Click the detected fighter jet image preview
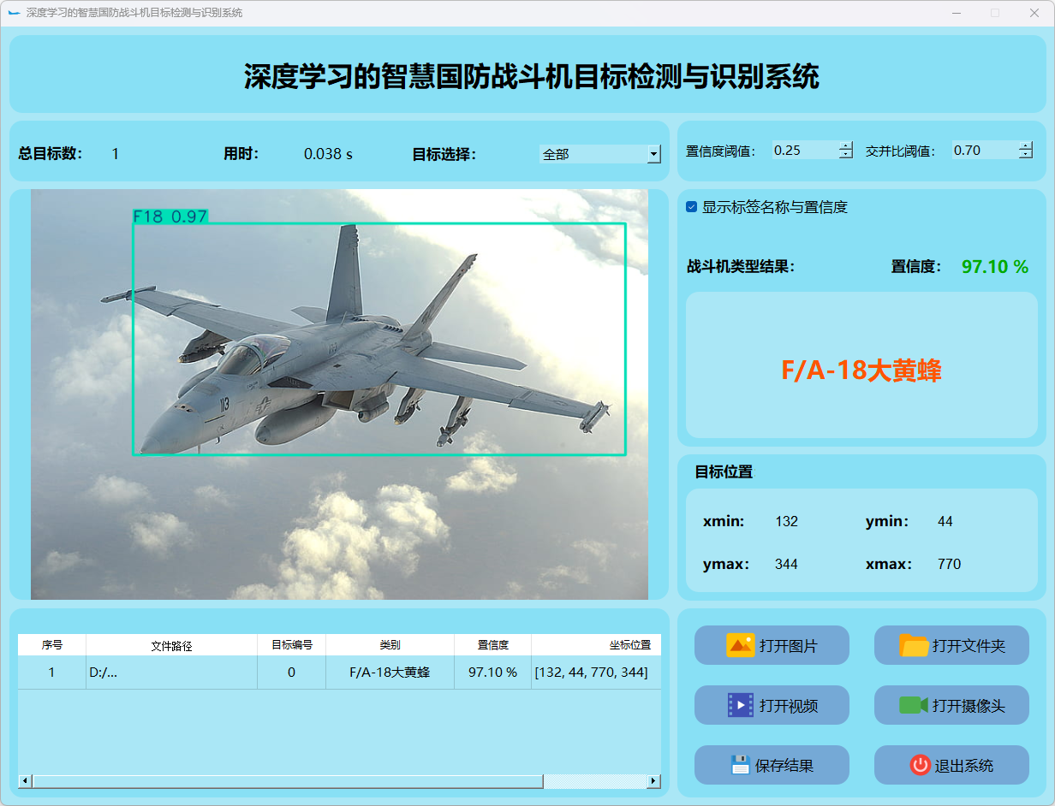Image resolution: width=1055 pixels, height=806 pixels. pos(340,394)
